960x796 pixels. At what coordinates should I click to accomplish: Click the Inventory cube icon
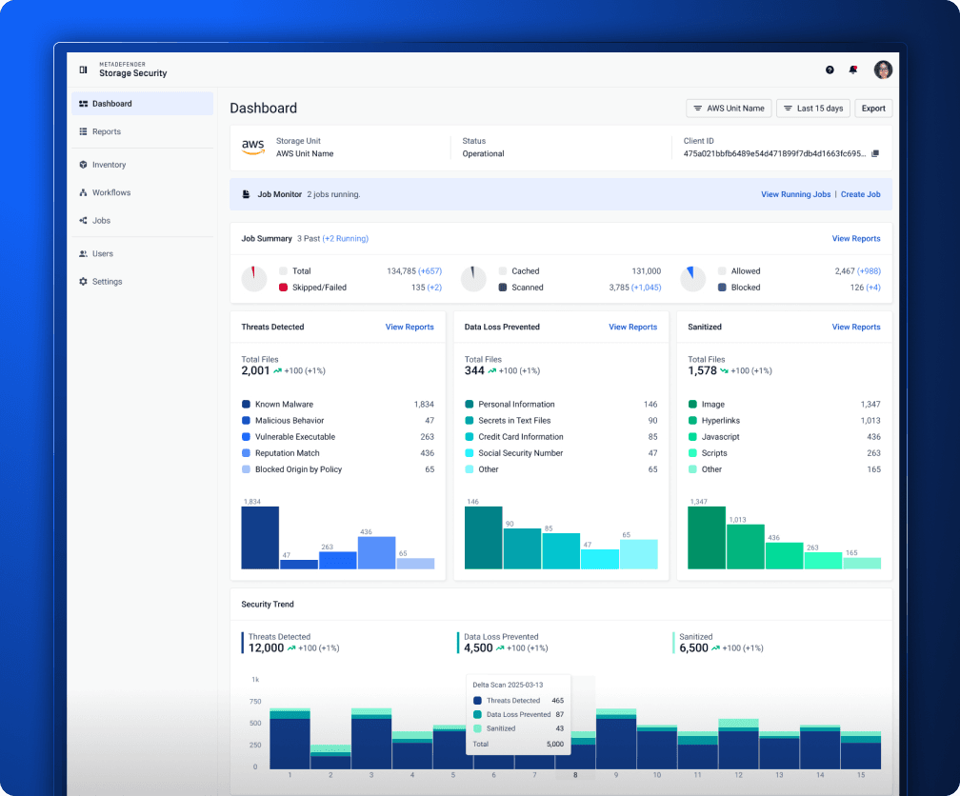coord(83,165)
